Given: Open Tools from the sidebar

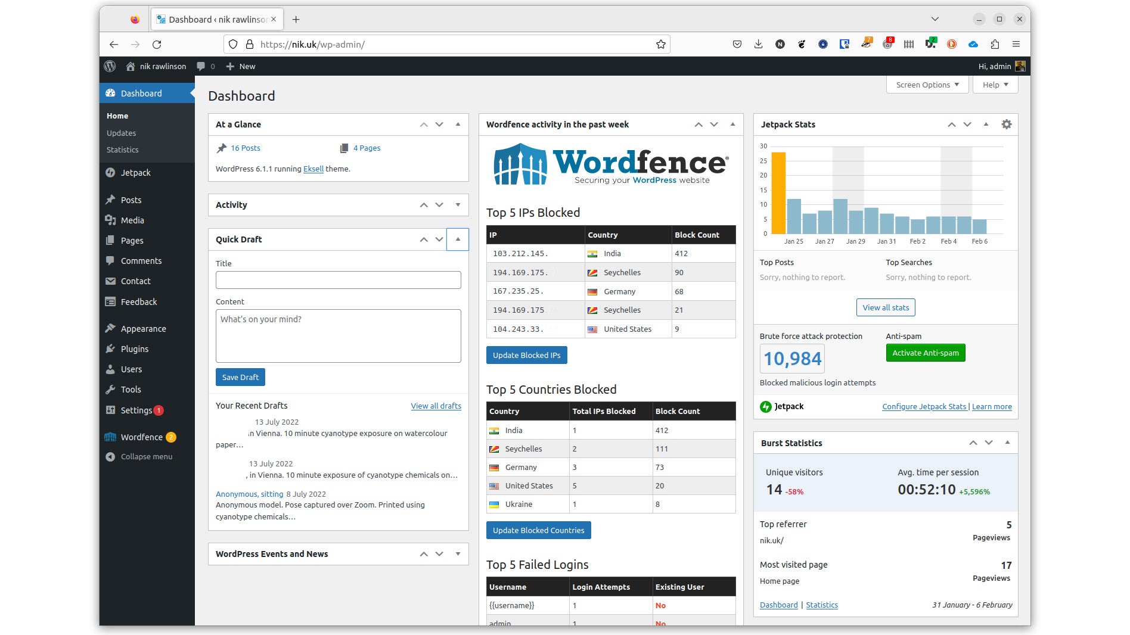Looking at the screenshot, I should point(147,390).
